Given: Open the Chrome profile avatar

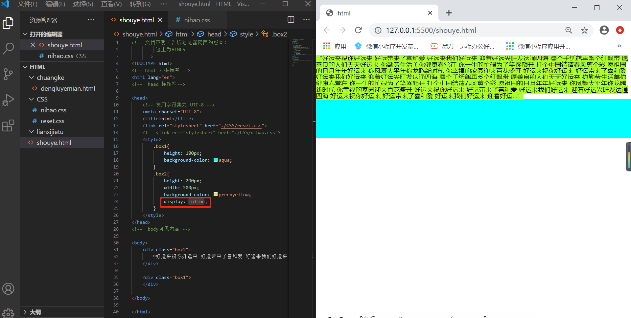Looking at the screenshot, I should [604, 30].
